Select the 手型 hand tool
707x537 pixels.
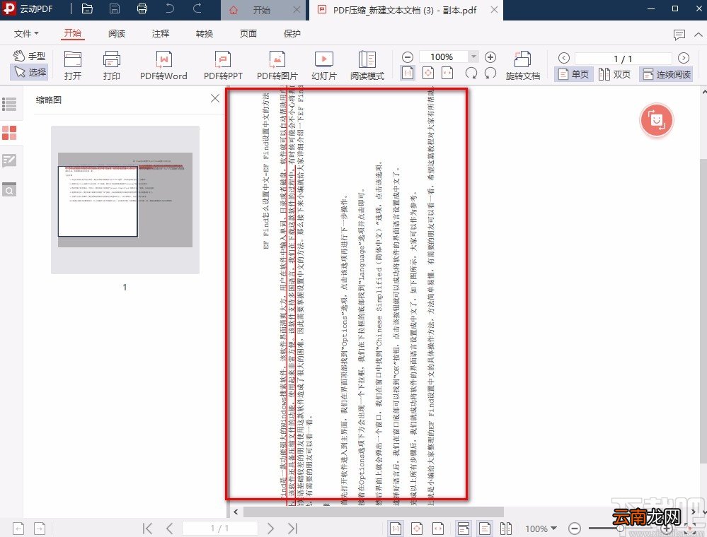coord(29,56)
